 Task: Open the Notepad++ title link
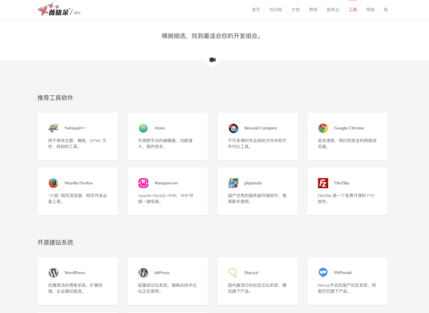pyautogui.click(x=75, y=128)
